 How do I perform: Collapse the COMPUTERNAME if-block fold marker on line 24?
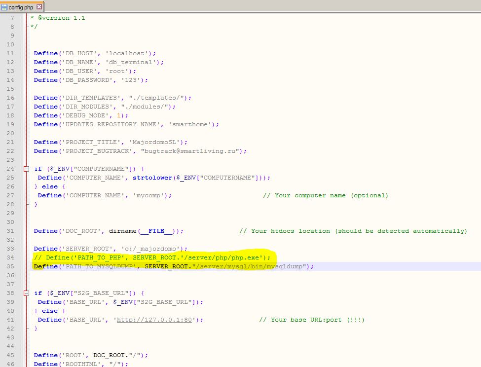point(26,169)
